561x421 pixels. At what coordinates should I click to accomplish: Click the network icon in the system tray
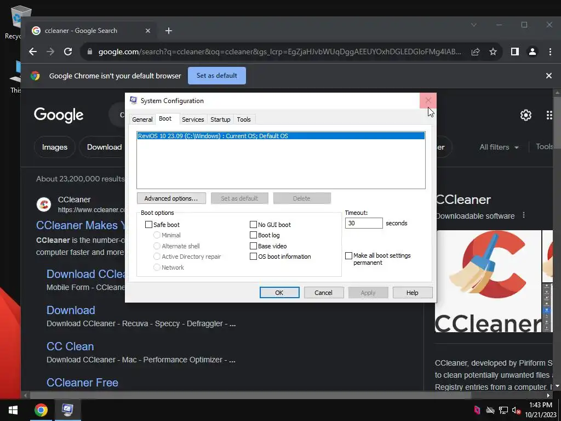coord(503,410)
